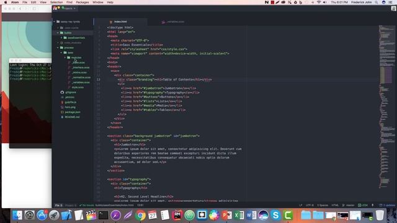Expand the modules folder
The height and width of the screenshot is (223, 397).
pos(65,58)
